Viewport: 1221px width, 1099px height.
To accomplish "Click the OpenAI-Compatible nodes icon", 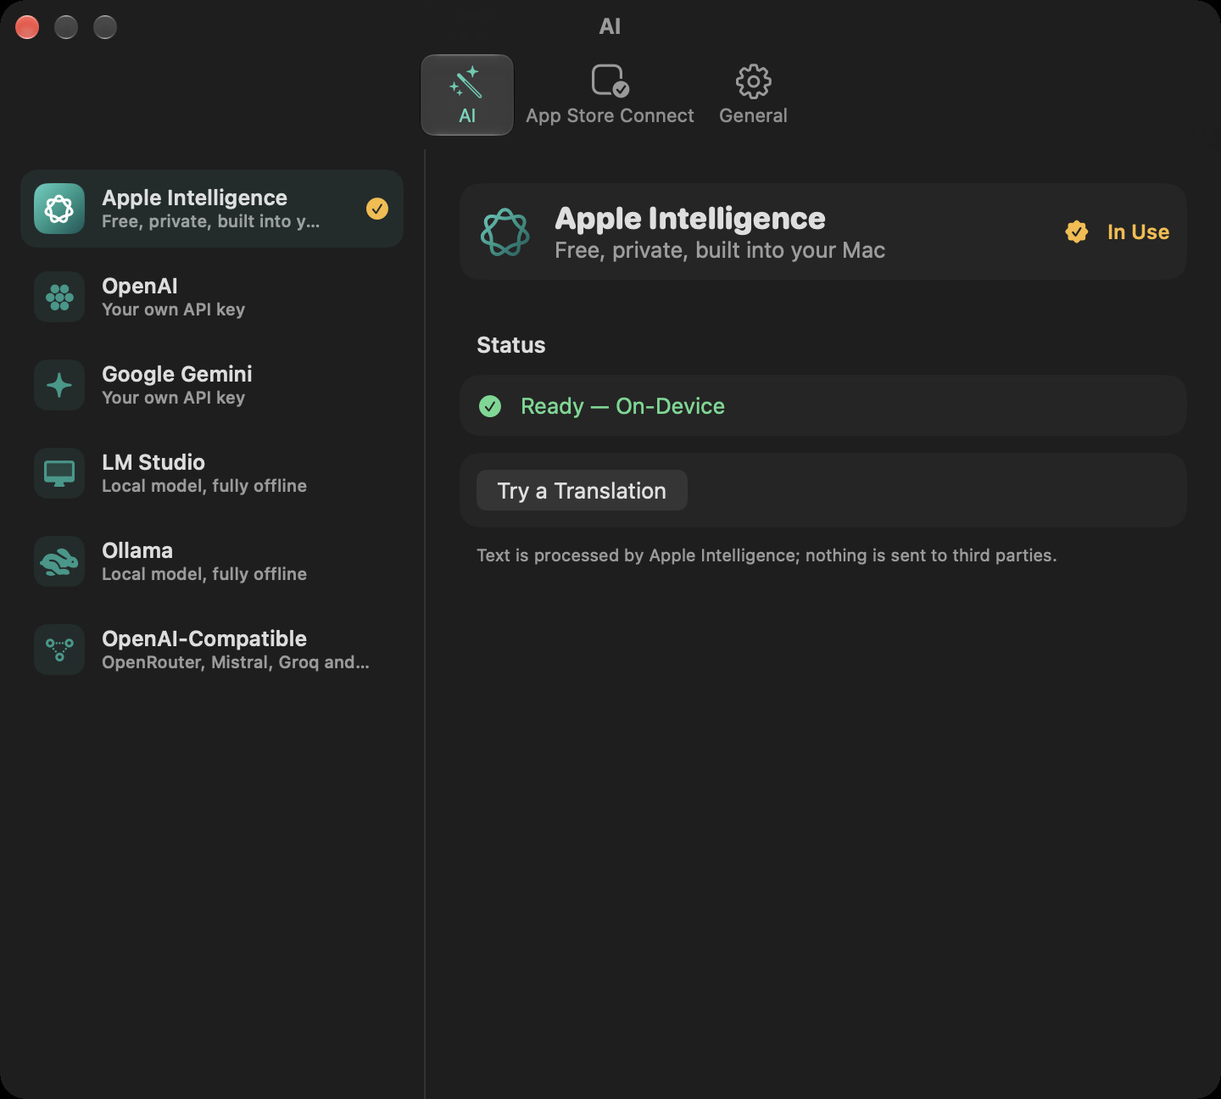I will pos(59,650).
